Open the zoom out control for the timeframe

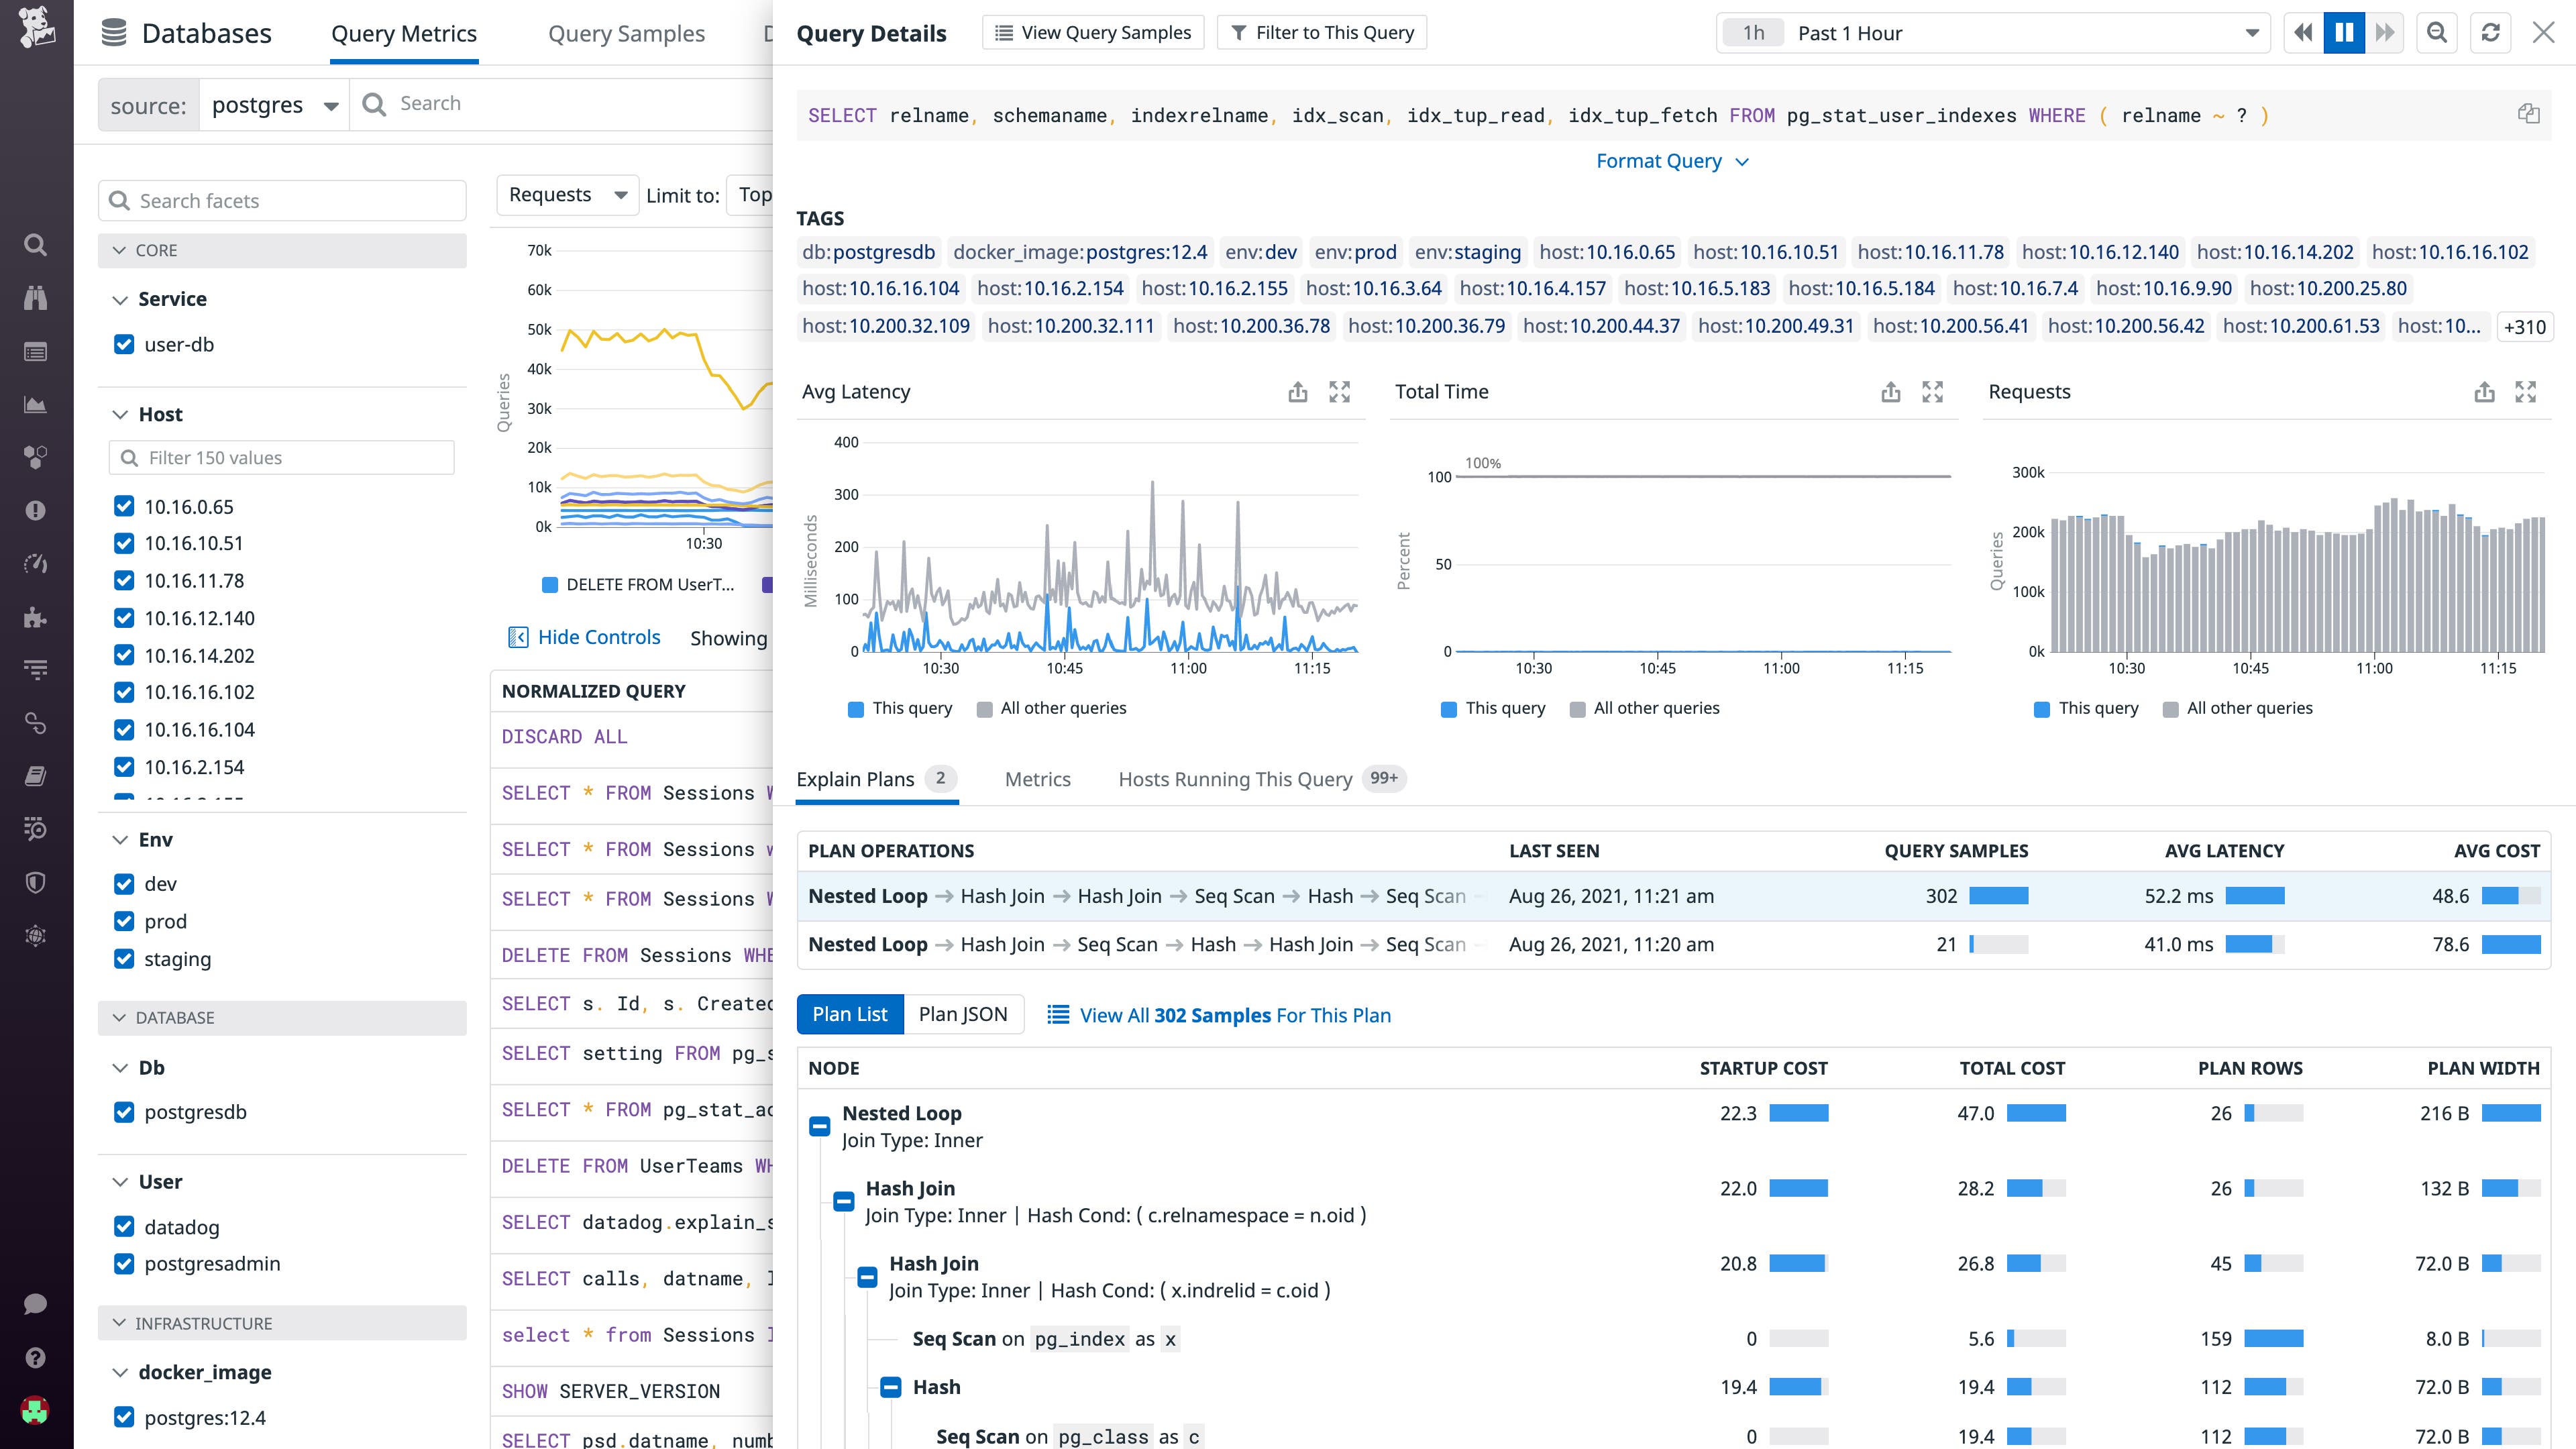click(x=2437, y=32)
